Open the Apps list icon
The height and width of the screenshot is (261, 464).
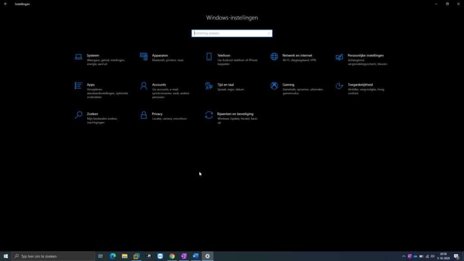coord(78,86)
